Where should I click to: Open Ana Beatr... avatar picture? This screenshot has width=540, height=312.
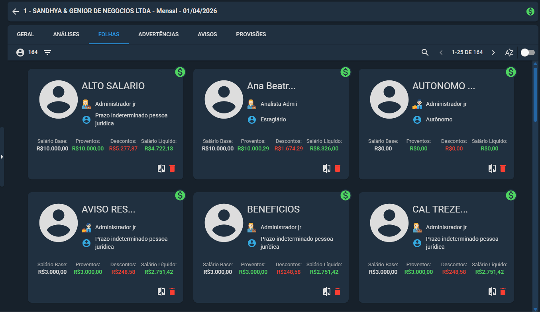224,99
